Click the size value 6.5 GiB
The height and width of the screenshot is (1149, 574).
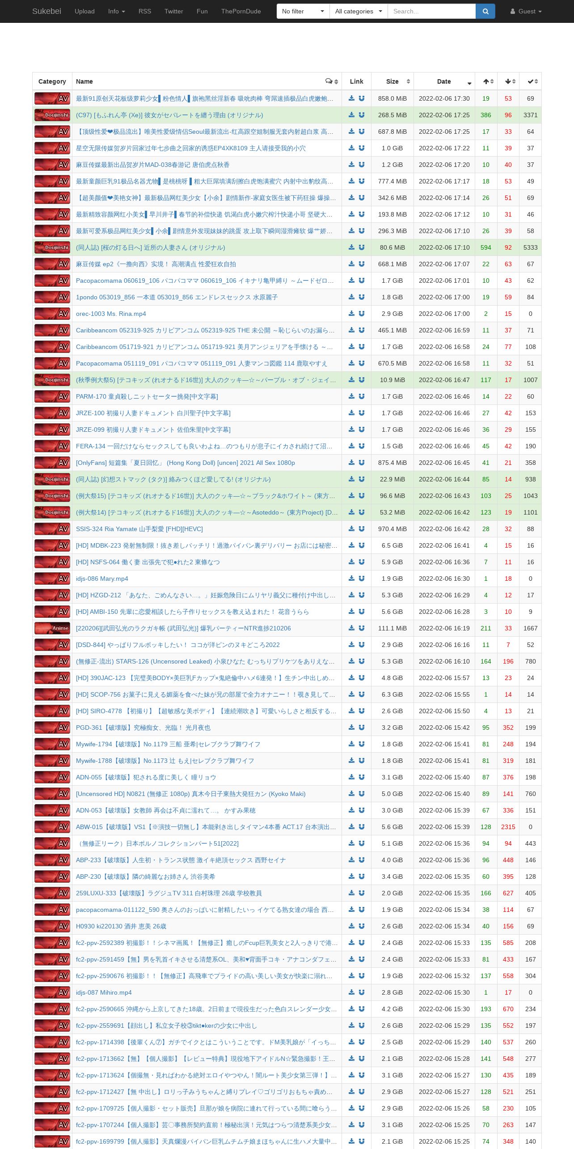coord(393,545)
